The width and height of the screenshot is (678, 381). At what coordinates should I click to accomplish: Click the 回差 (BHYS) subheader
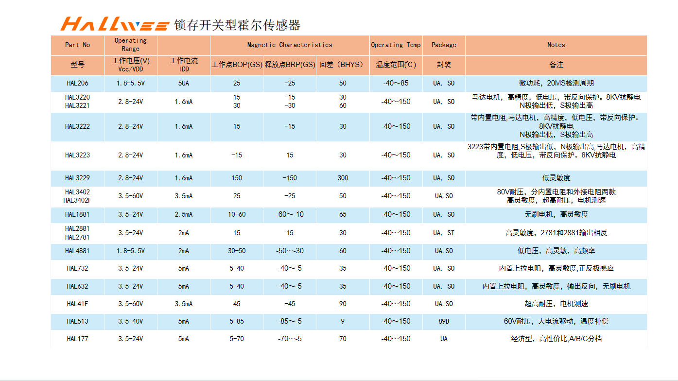tap(343, 65)
